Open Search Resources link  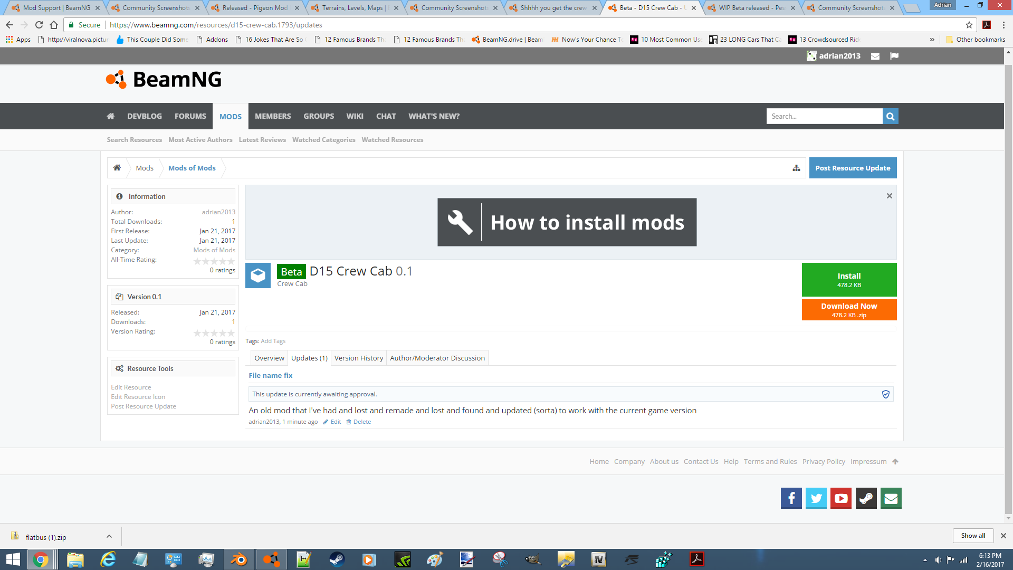click(x=135, y=140)
